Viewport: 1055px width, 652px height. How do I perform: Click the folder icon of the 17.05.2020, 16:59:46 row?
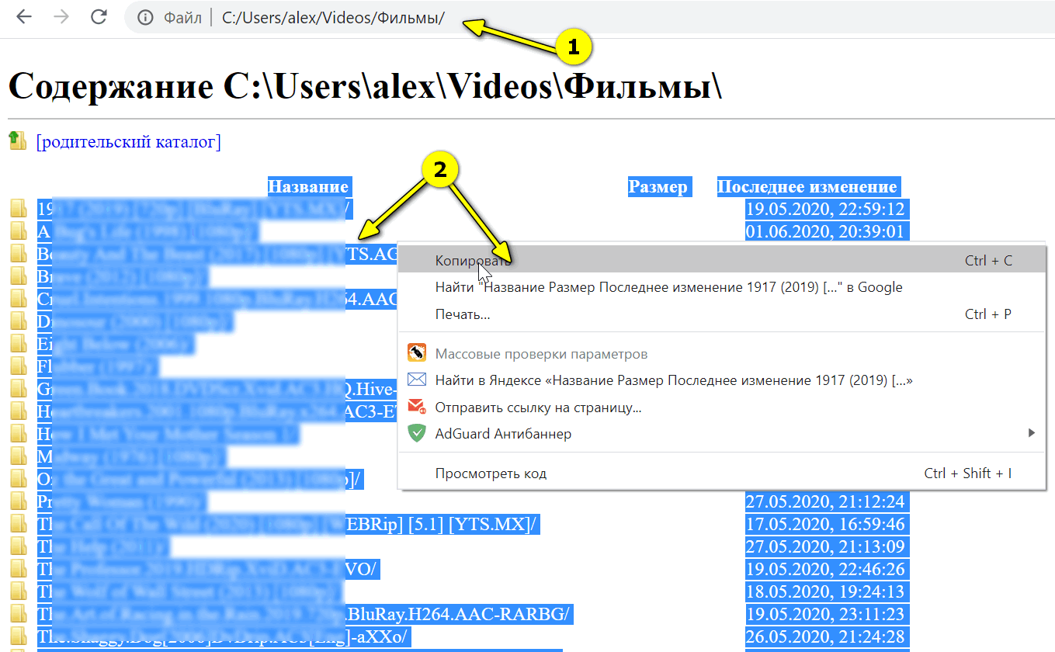(x=18, y=525)
